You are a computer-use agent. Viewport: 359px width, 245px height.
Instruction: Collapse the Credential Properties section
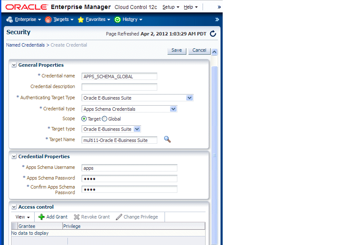pyautogui.click(x=14, y=156)
